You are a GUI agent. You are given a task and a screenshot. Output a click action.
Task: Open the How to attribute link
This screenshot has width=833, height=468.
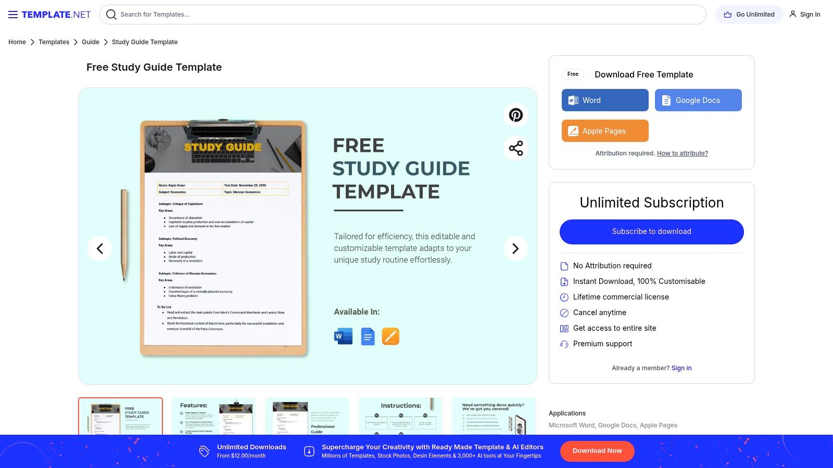pyautogui.click(x=683, y=153)
